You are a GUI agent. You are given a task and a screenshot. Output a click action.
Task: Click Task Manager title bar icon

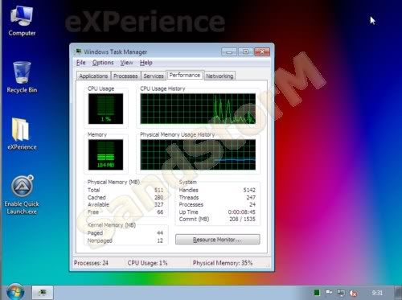[79, 51]
